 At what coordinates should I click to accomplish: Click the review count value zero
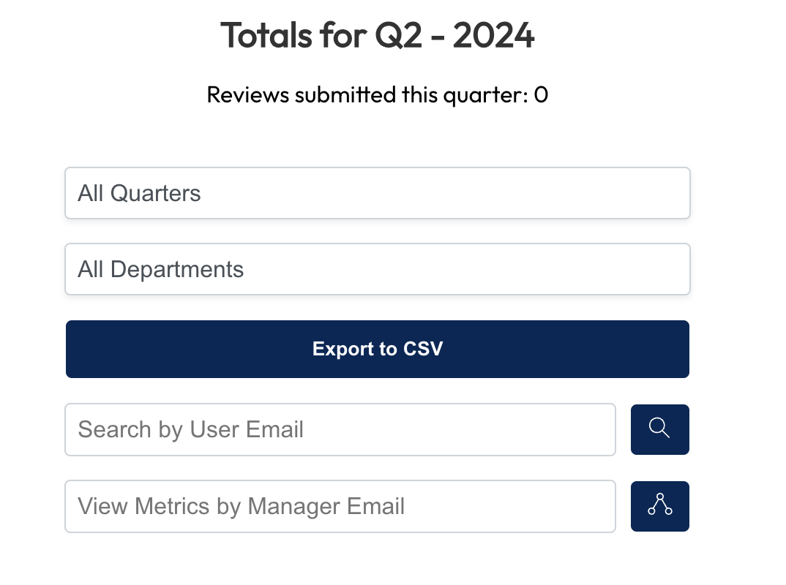tap(541, 95)
